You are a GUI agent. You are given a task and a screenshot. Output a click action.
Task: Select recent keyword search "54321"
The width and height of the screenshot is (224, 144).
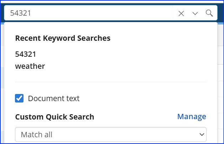(26, 54)
